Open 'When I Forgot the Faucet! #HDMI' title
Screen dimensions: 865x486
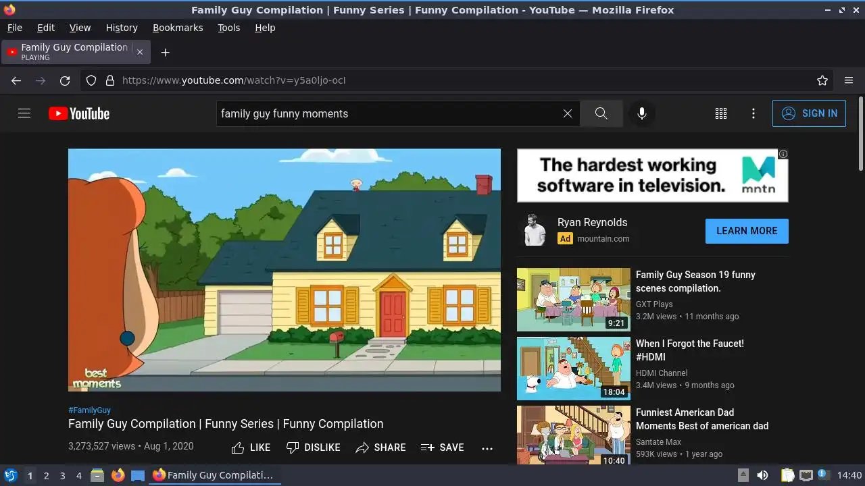pyautogui.click(x=690, y=350)
